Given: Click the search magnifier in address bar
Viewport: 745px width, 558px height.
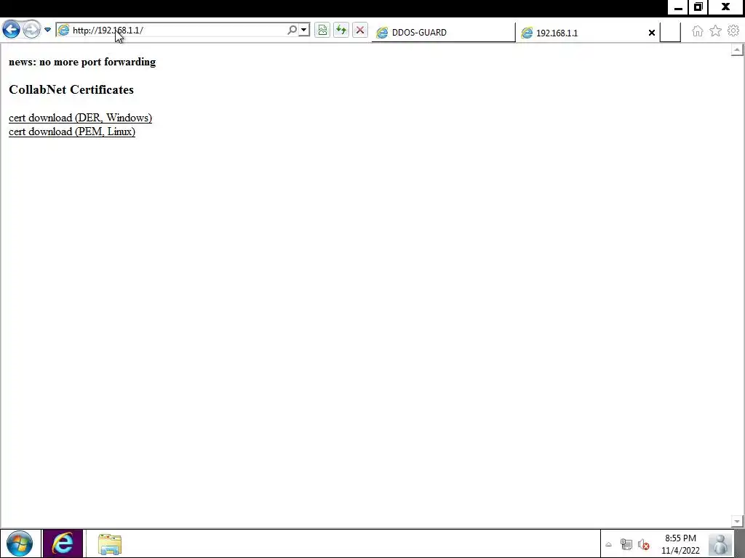Looking at the screenshot, I should pyautogui.click(x=292, y=30).
